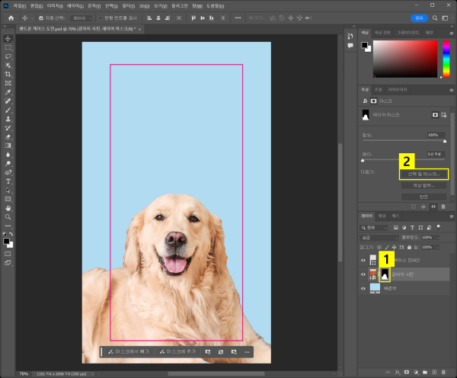Click the density (밀도) slider handle
Screen dimensions: 457x378
pyautogui.click(x=445, y=141)
